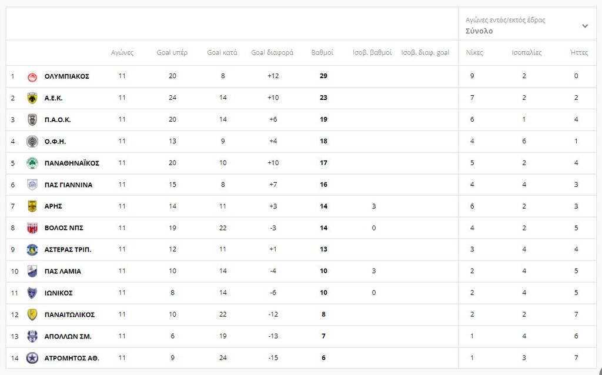Open the home/away matches dropdown chevron
Viewport: 602px width, 375px height.
585,26
